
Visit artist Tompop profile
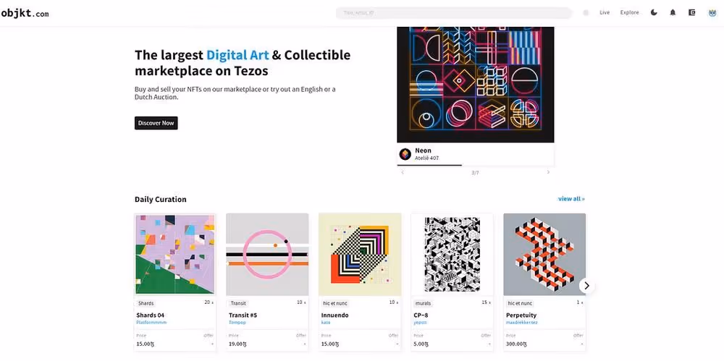237,322
